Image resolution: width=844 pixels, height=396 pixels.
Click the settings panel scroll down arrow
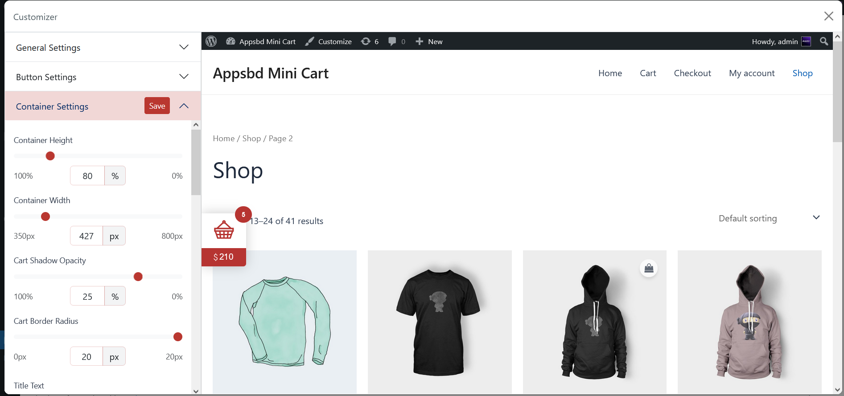pyautogui.click(x=196, y=391)
